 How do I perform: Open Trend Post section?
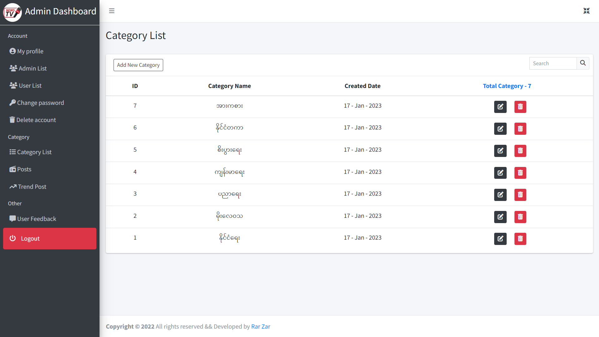click(28, 187)
